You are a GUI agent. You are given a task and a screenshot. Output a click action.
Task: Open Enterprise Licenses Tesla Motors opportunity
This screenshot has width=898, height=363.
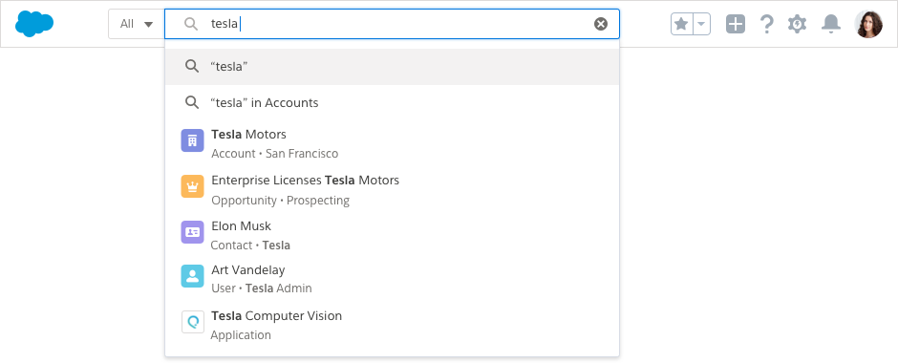coord(393,189)
